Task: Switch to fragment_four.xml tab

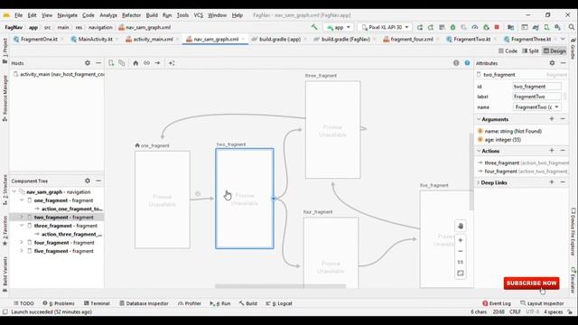Action: coord(412,39)
